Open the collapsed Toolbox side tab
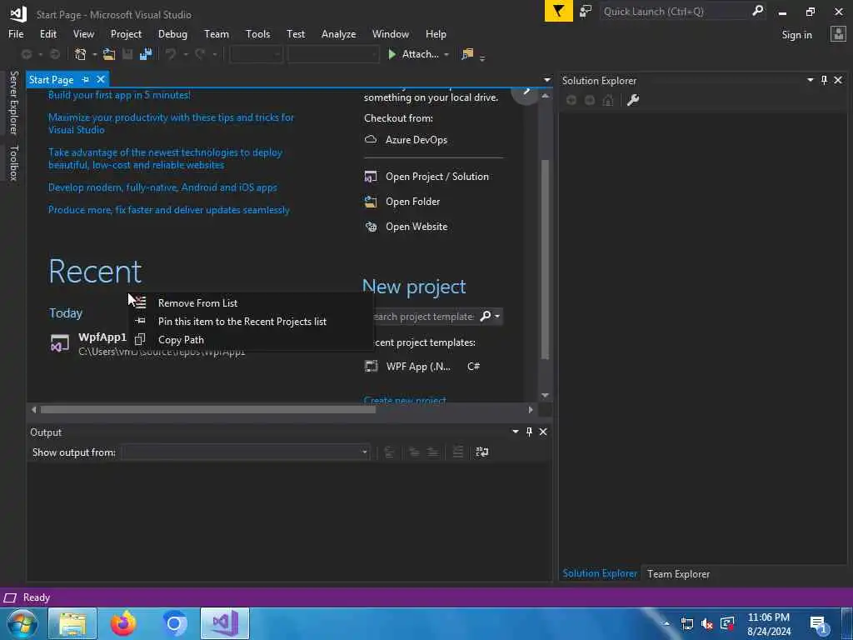 tap(13, 162)
